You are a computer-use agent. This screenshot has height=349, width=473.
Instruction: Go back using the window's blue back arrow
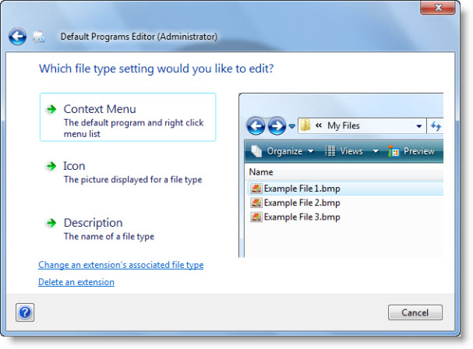(x=17, y=37)
